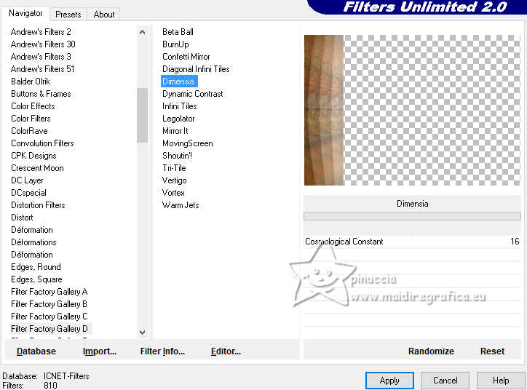The width and height of the screenshot is (527, 390).
Task: Choose MovingScreen filter
Action: [188, 143]
